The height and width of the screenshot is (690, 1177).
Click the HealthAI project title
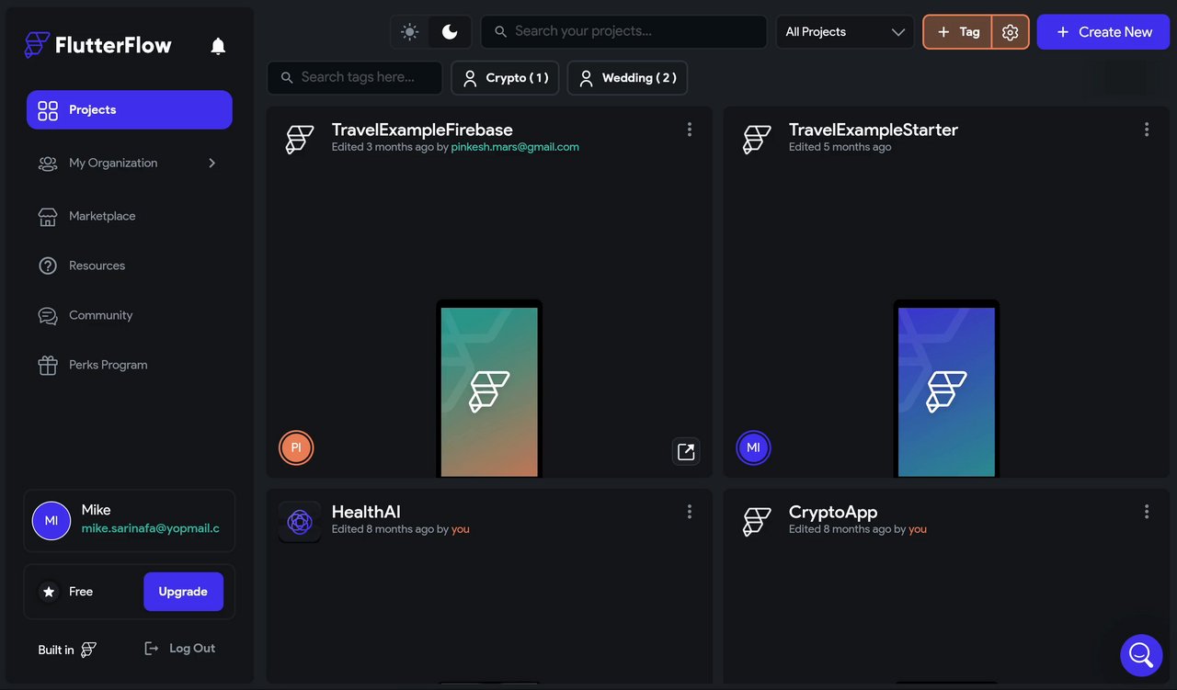(366, 512)
